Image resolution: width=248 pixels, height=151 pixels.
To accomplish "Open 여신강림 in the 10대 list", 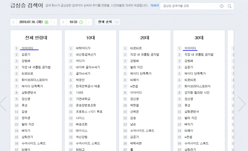I will pos(81,137).
